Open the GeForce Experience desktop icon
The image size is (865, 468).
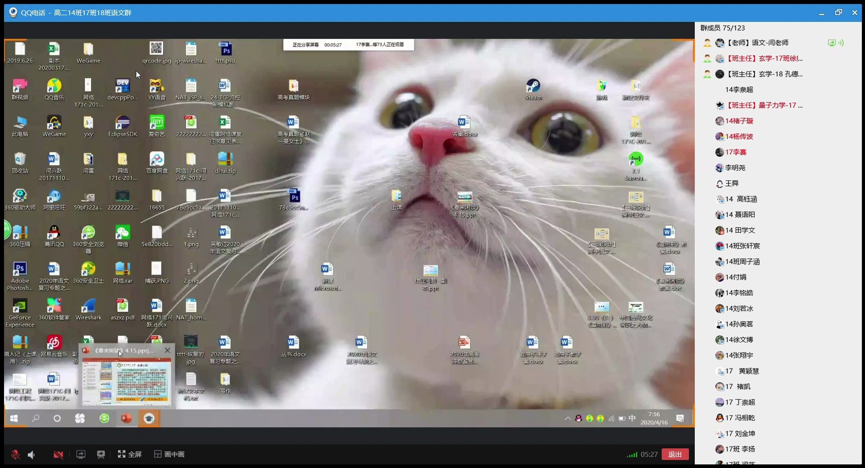[20, 313]
